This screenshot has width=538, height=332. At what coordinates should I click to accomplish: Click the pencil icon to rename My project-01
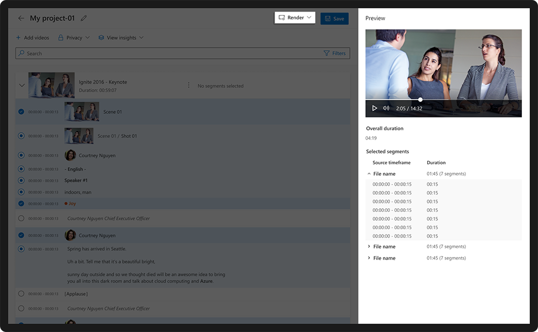point(84,17)
